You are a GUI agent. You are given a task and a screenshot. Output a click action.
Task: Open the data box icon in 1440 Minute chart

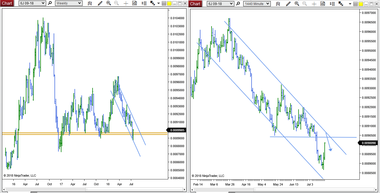[x=323, y=3]
